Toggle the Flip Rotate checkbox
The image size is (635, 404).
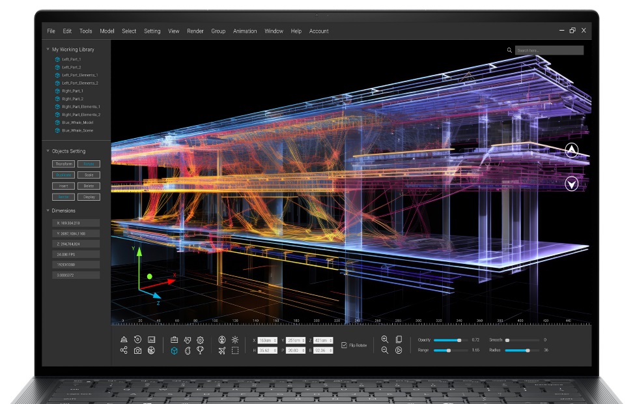[345, 345]
